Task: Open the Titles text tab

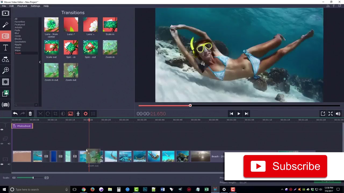Action: pyautogui.click(x=5, y=48)
